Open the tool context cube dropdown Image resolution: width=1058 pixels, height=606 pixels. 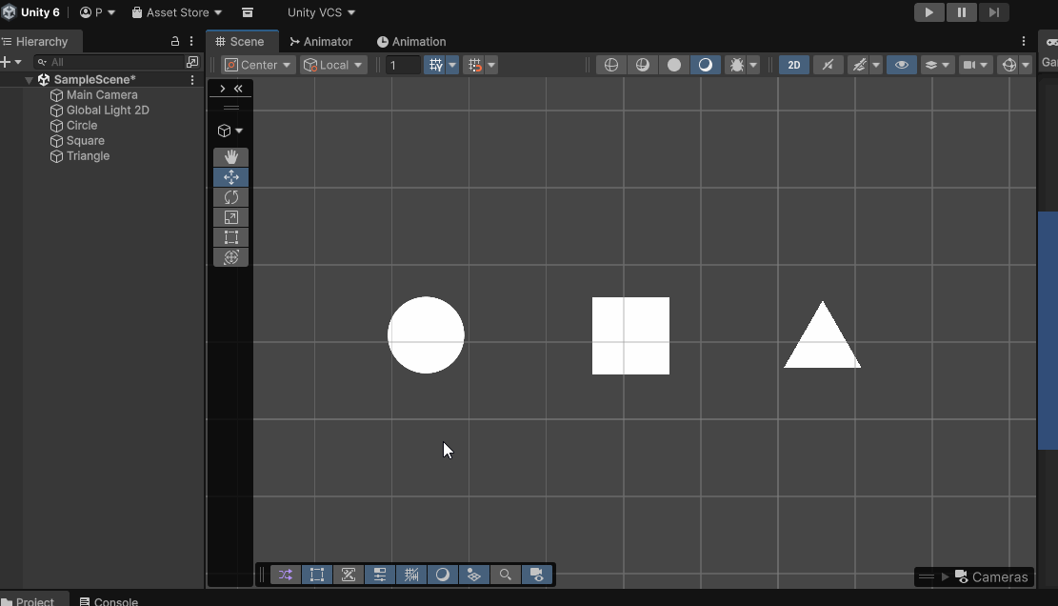coord(230,131)
